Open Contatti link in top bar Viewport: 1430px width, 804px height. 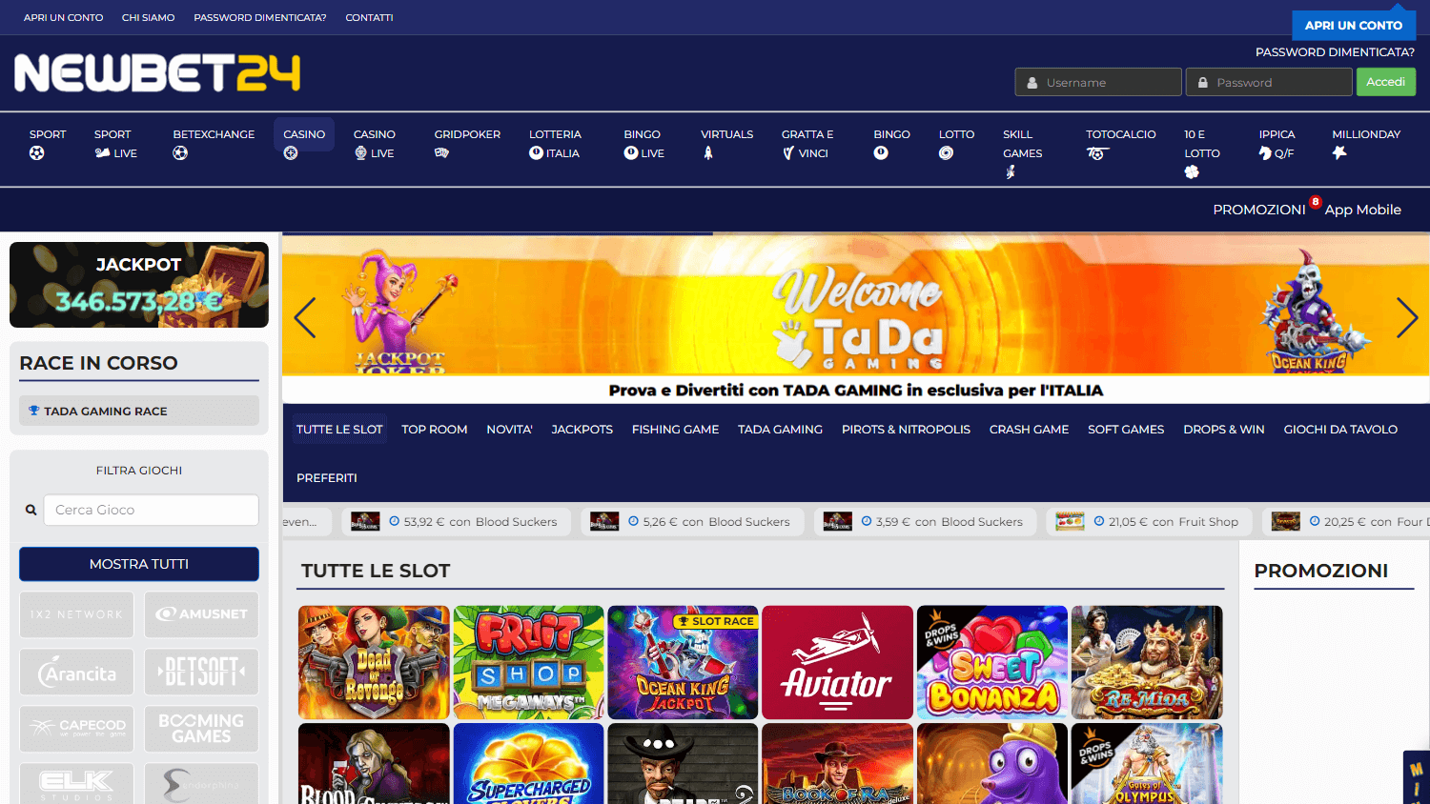tap(369, 17)
